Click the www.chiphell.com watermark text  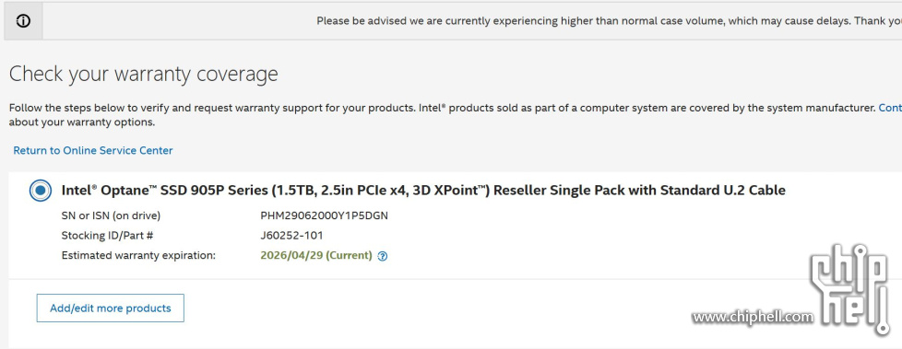coord(753,316)
